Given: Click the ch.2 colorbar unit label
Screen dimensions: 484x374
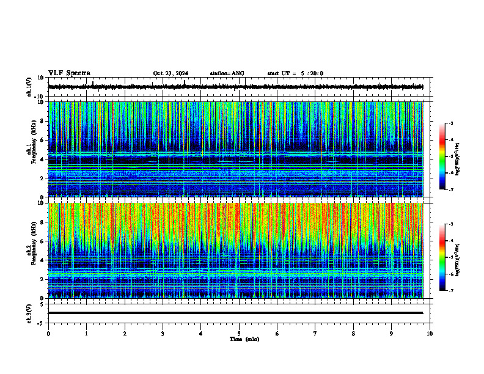Looking at the screenshot, I should coord(458,260).
